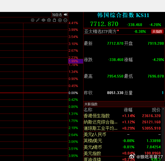Viewport: 165px width, 161px height.
Task: Sort by the 名称 column header
Action: (x=88, y=110)
